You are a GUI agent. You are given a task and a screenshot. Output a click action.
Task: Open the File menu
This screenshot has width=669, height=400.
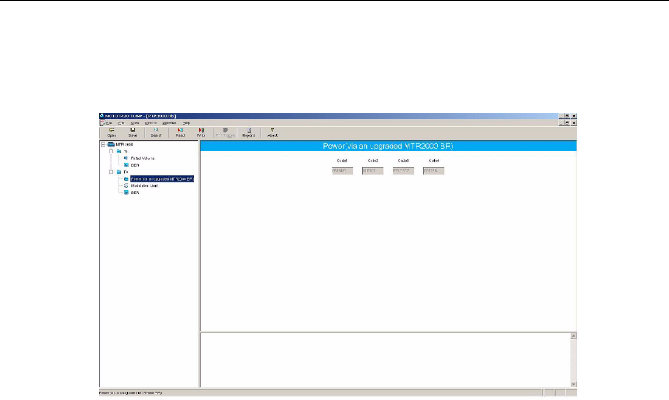(x=109, y=123)
